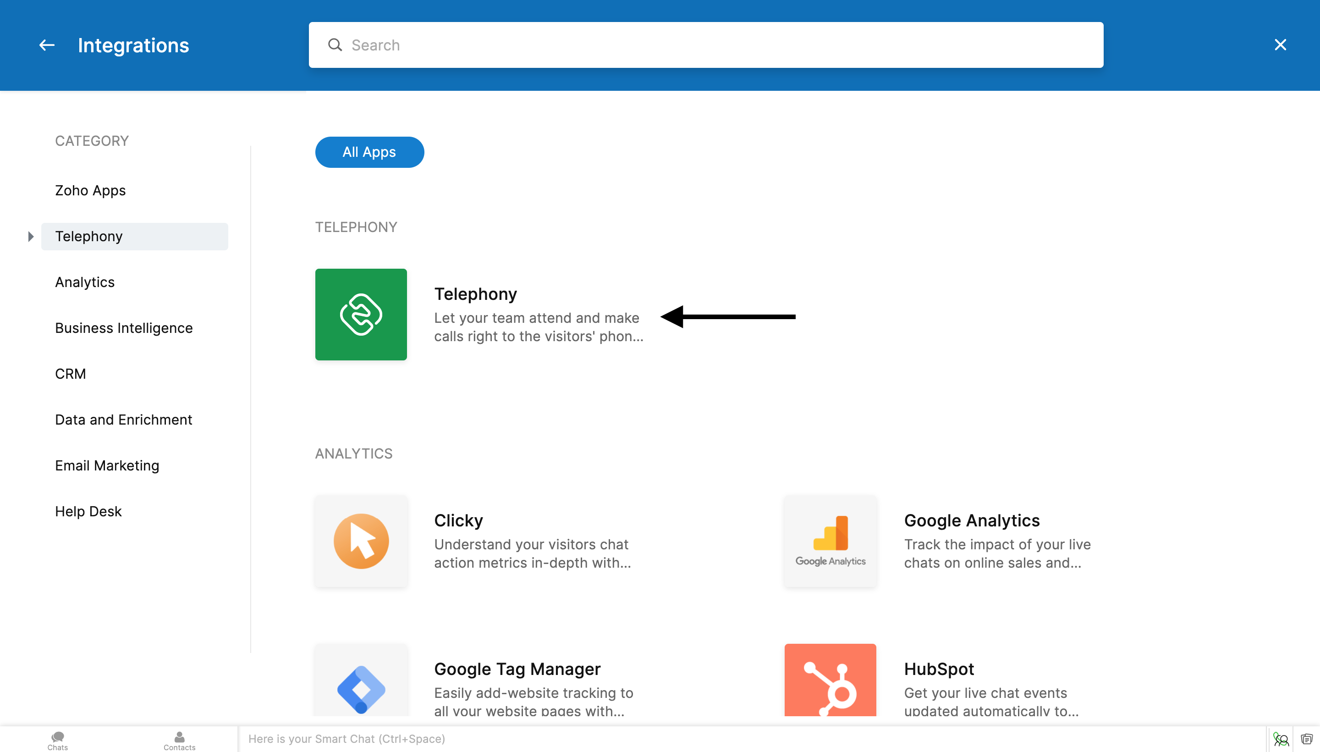The image size is (1320, 752).
Task: Open the CRM category
Action: point(71,374)
